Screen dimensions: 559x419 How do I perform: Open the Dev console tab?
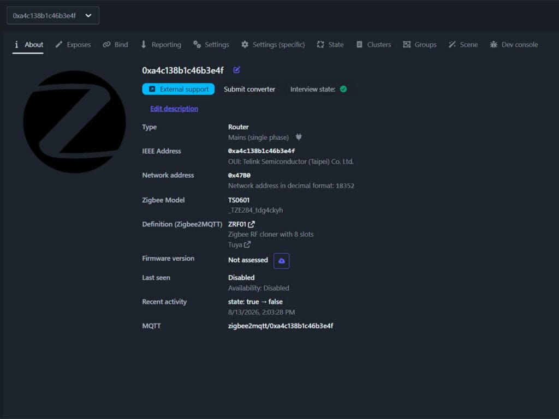pyautogui.click(x=514, y=45)
